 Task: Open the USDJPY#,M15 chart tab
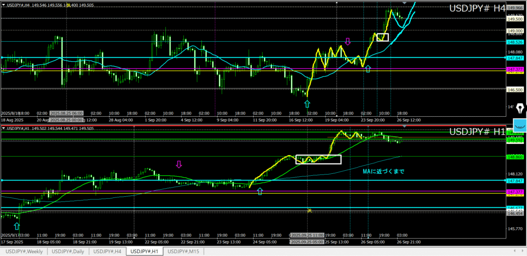coord(184,251)
